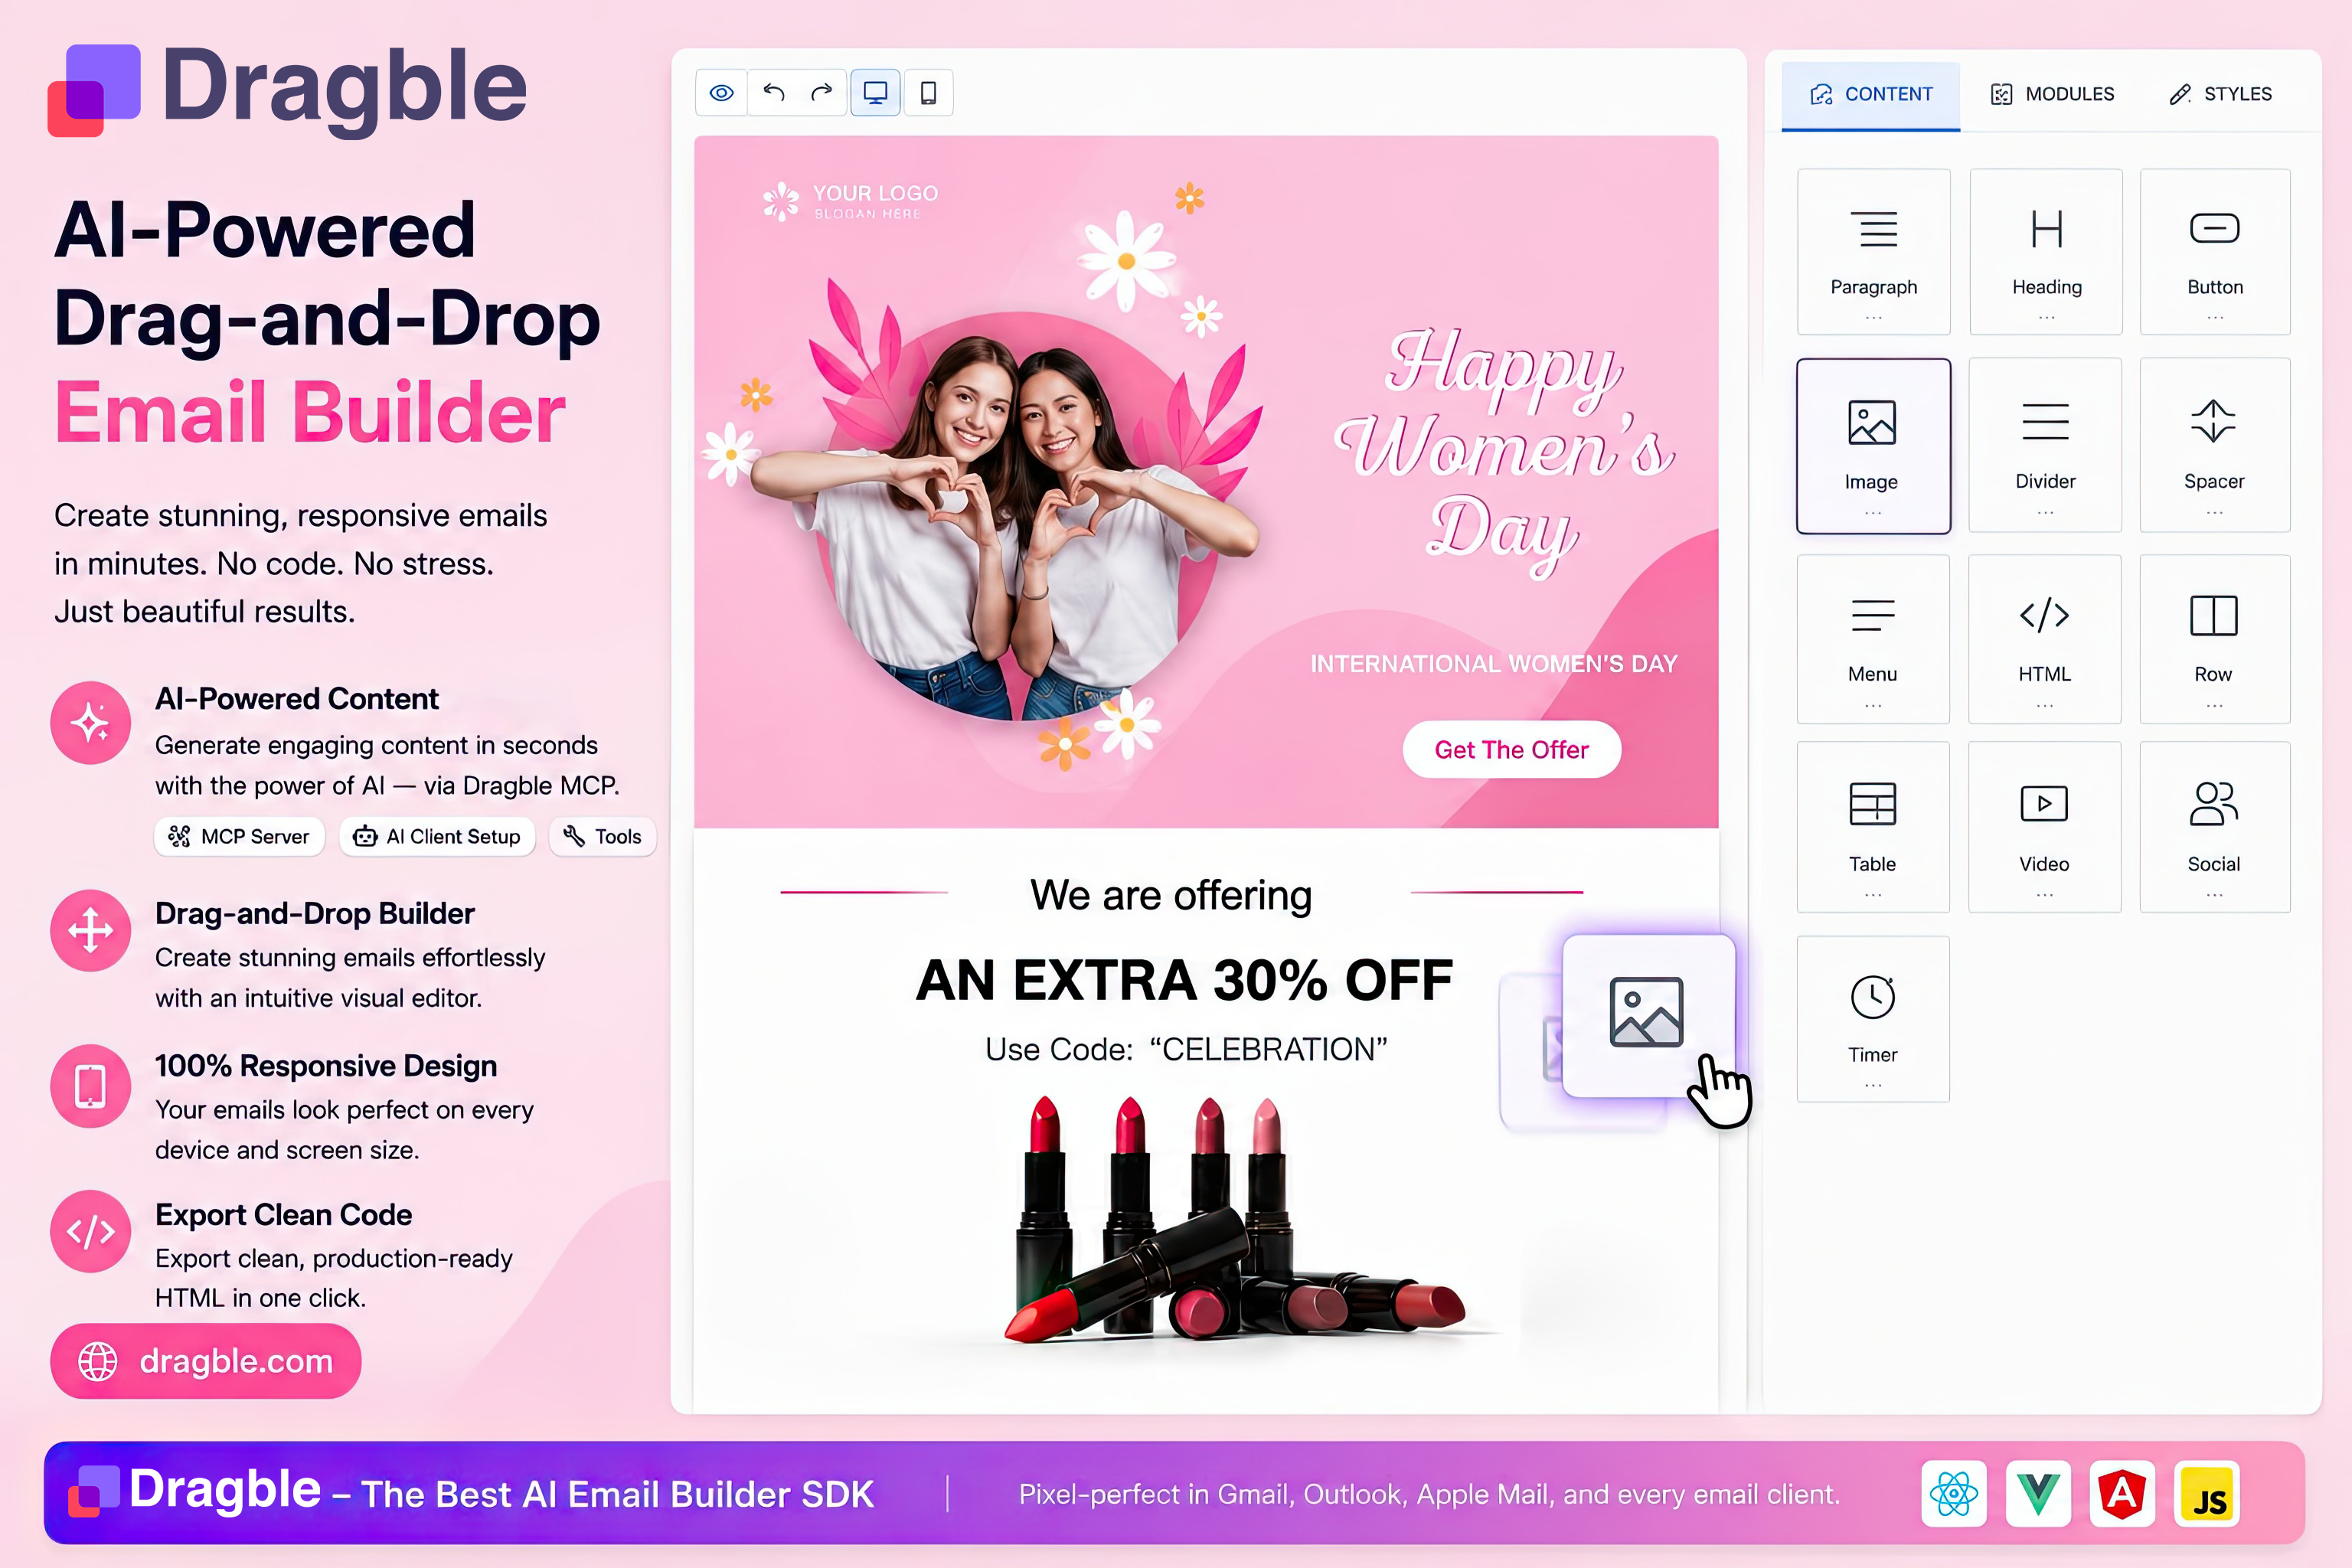Click the 'Drag-and-Drop Builder' feature title
The width and height of the screenshot is (2352, 1568).
pyautogui.click(x=315, y=914)
